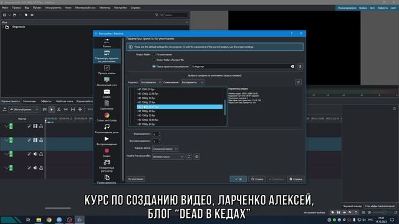Open the Захват settings page
The height and width of the screenshot is (224, 399).
[x=107, y=152]
